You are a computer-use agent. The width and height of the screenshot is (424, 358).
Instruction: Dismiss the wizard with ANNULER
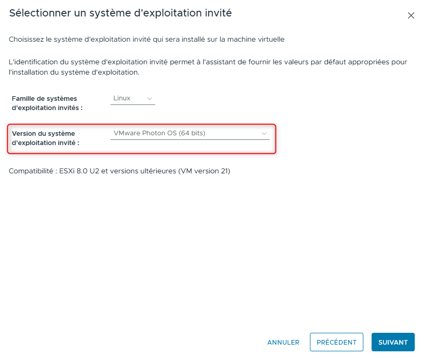tap(283, 342)
